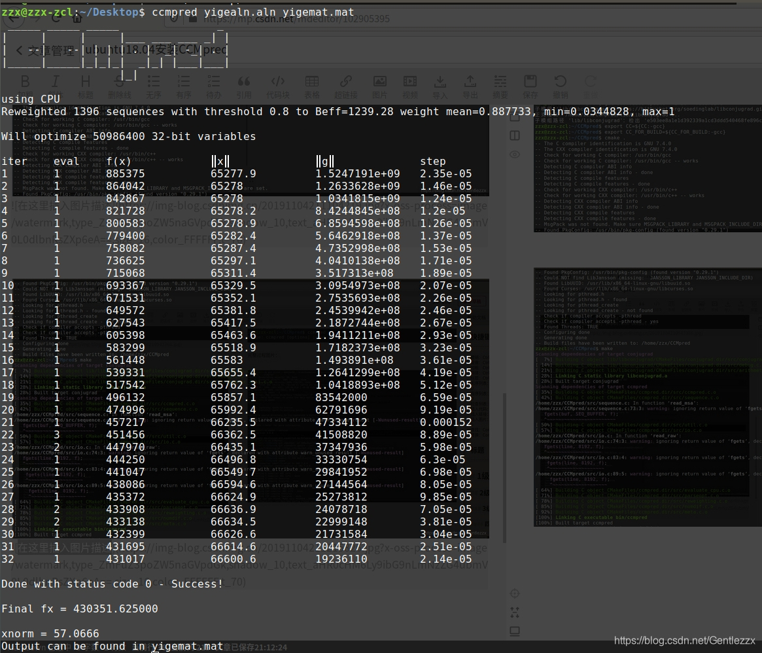Screen dimensions: 762x653
Task: Apply strikethrough (删除线) from the editor toolbar
Action: pos(120,86)
